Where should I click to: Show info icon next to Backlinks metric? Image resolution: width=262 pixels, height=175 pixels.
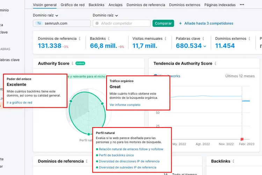(109, 38)
